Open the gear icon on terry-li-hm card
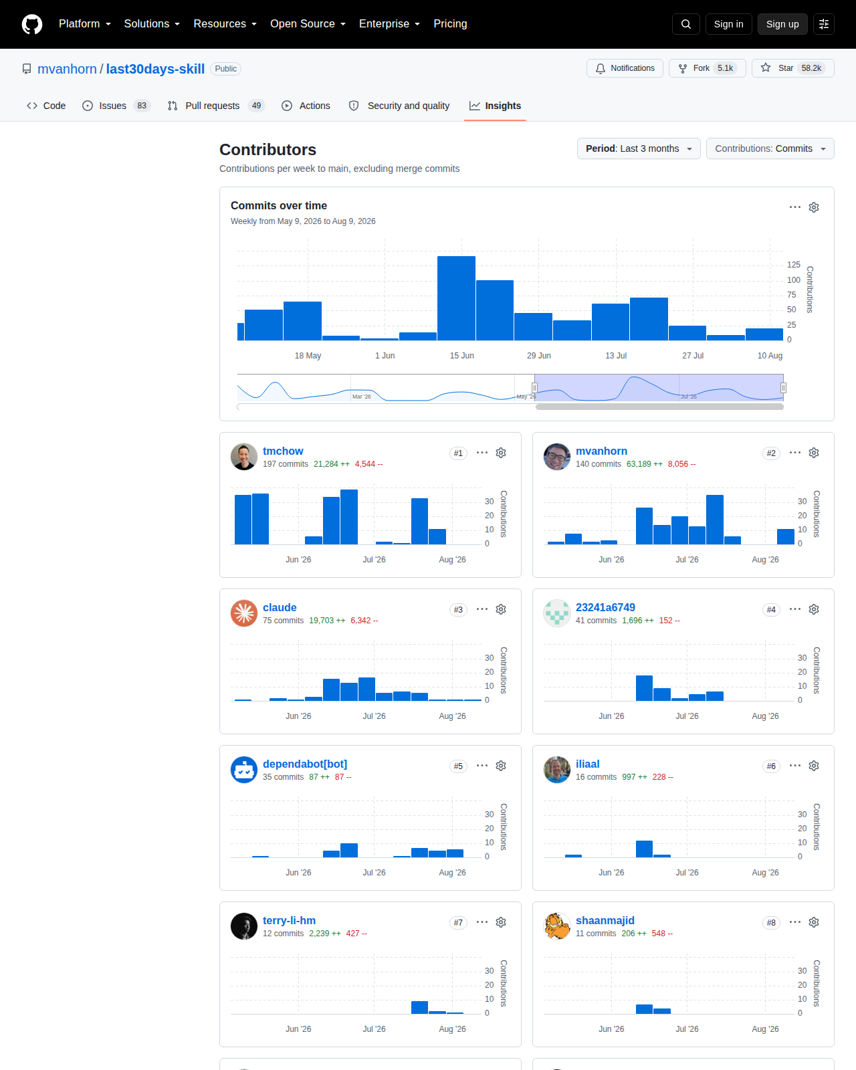856x1070 pixels. point(501,922)
